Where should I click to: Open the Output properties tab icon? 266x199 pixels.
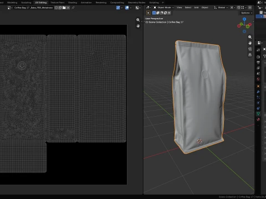point(258,62)
